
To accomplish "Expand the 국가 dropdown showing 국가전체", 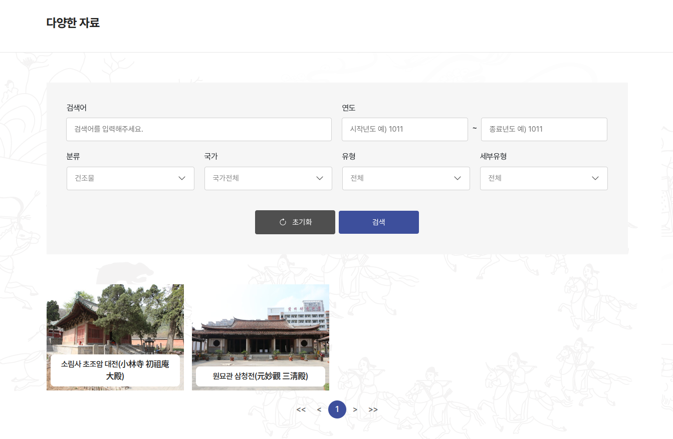I will (x=268, y=178).
